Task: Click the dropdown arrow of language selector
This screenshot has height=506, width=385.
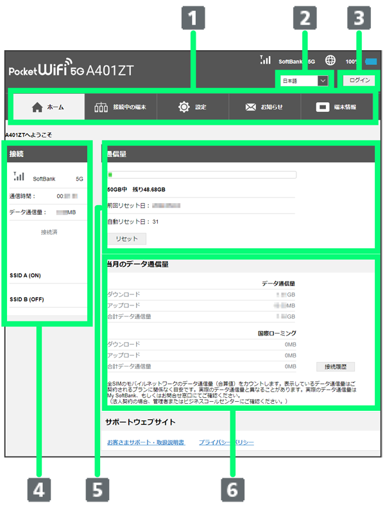Action: coord(323,80)
